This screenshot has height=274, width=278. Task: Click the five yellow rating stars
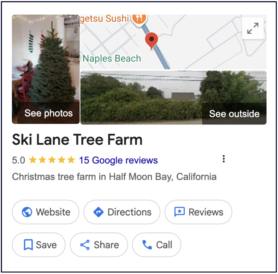[52, 160]
